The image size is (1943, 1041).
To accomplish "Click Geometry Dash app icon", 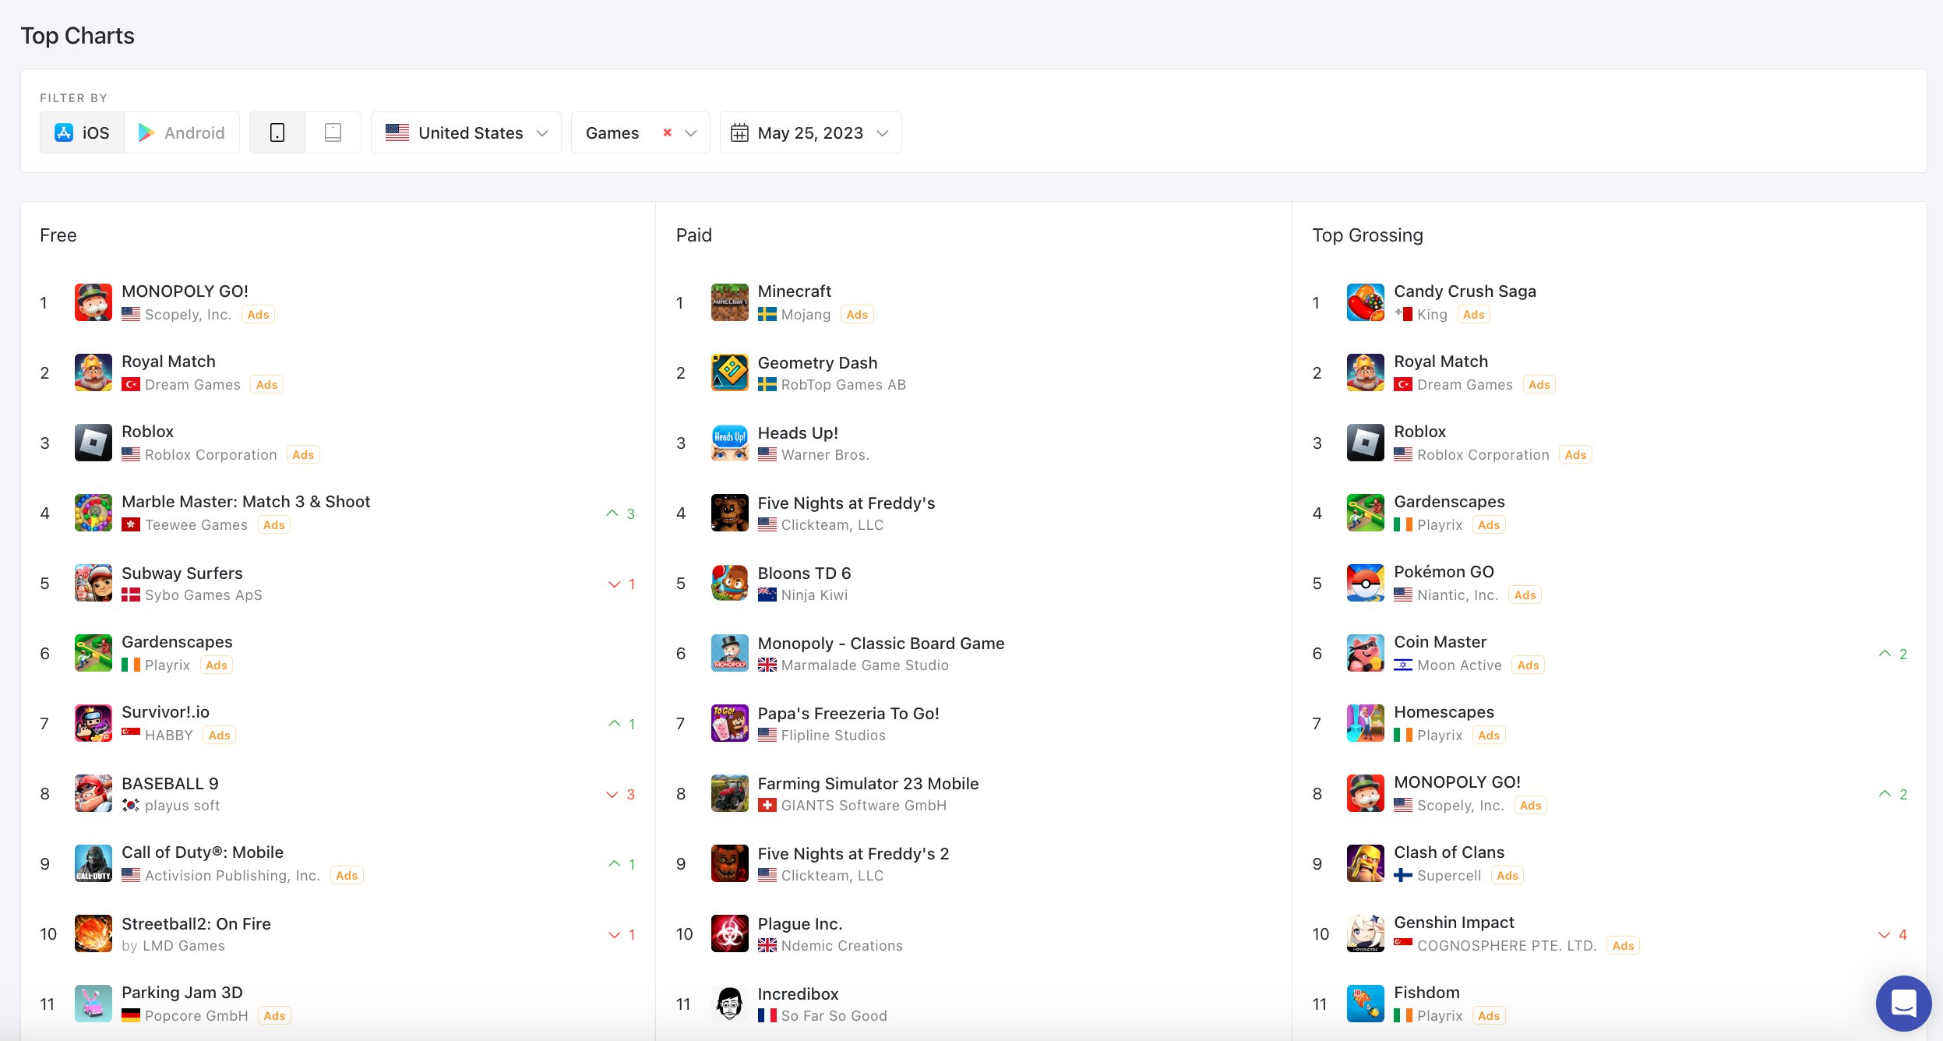I will click(730, 372).
